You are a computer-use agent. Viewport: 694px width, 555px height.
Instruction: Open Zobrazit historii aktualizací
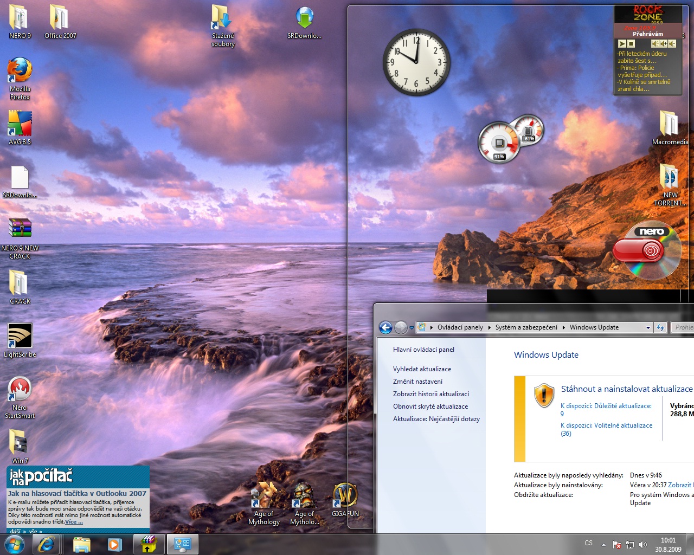[x=431, y=393]
